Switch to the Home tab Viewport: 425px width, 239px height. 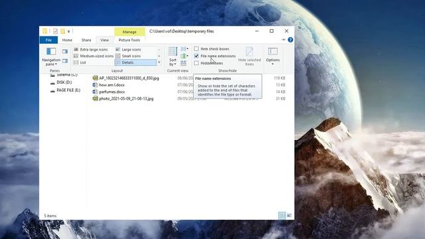coord(67,40)
